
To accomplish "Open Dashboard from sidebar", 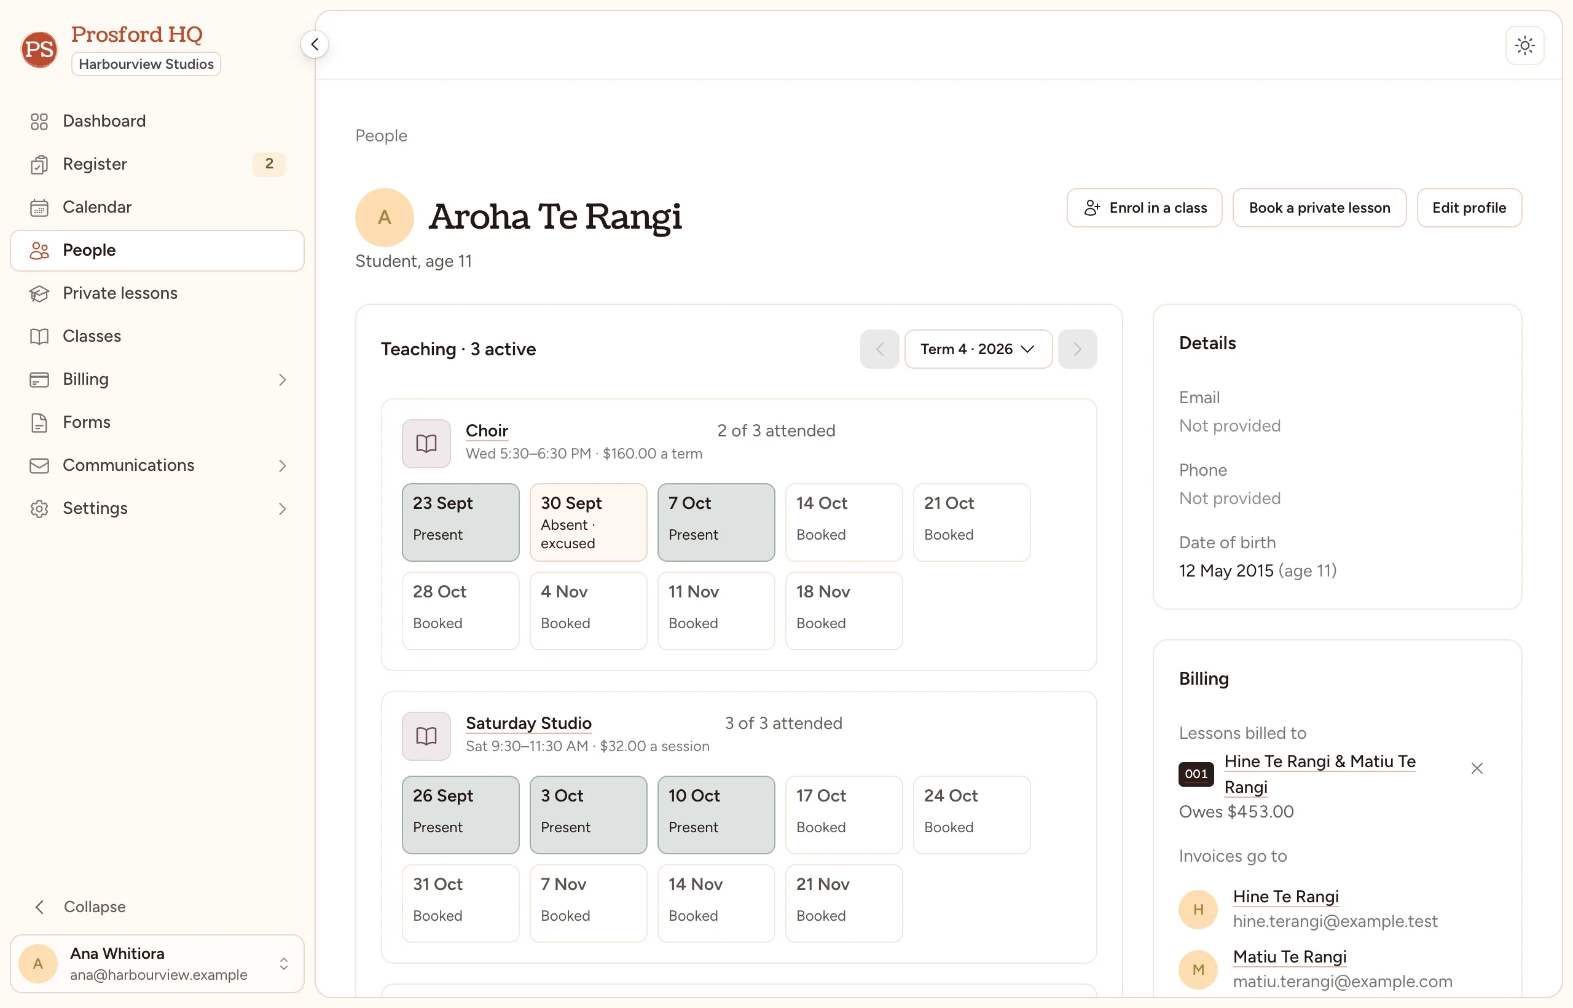I will coord(157,121).
